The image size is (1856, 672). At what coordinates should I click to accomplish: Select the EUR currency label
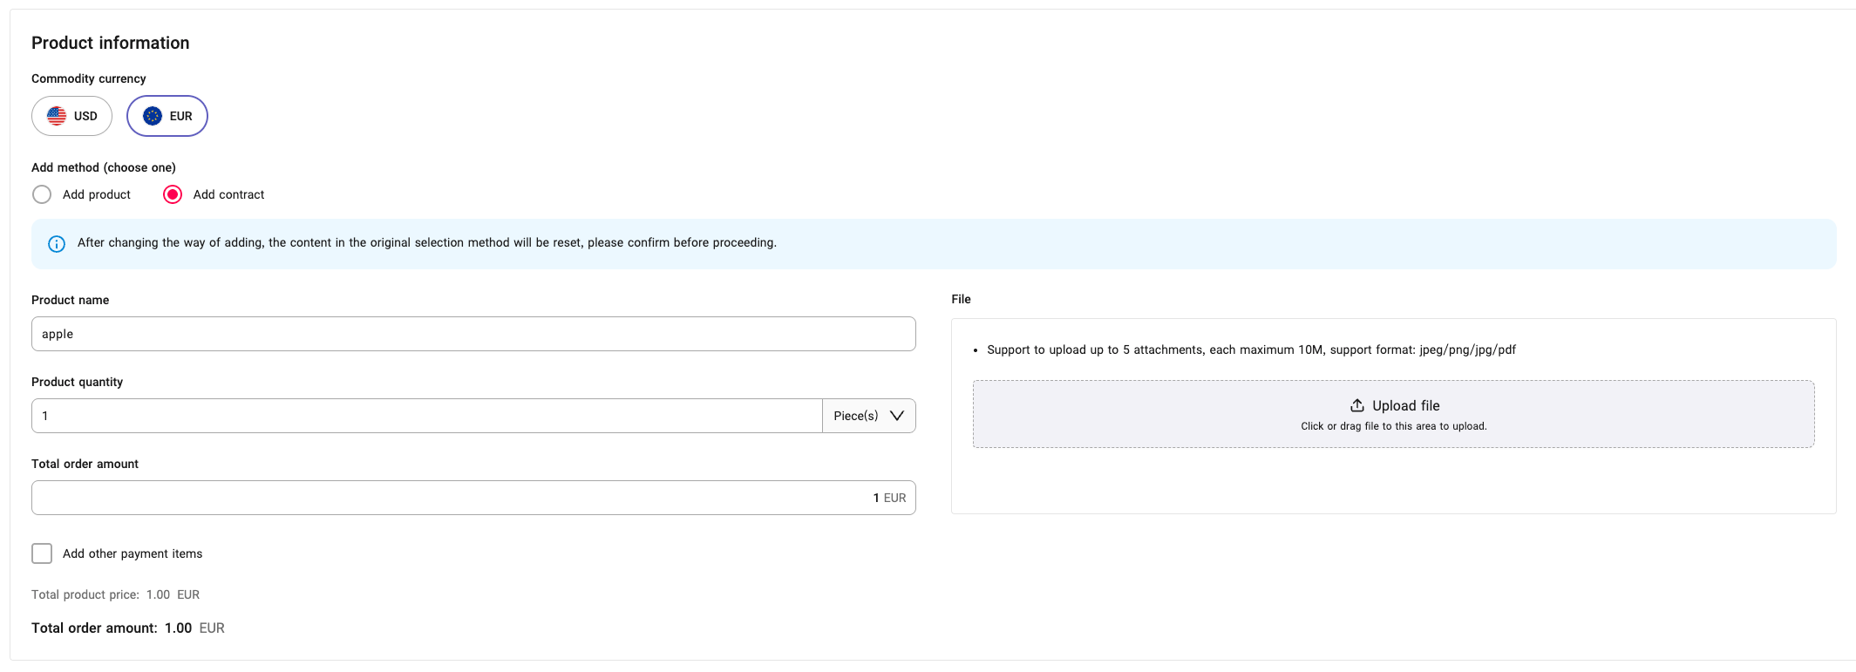180,116
